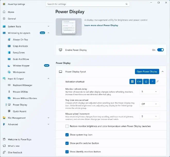Click the 'Tray icon mouse wheel' heading
170x157 pixels.
pyautogui.click(x=77, y=100)
